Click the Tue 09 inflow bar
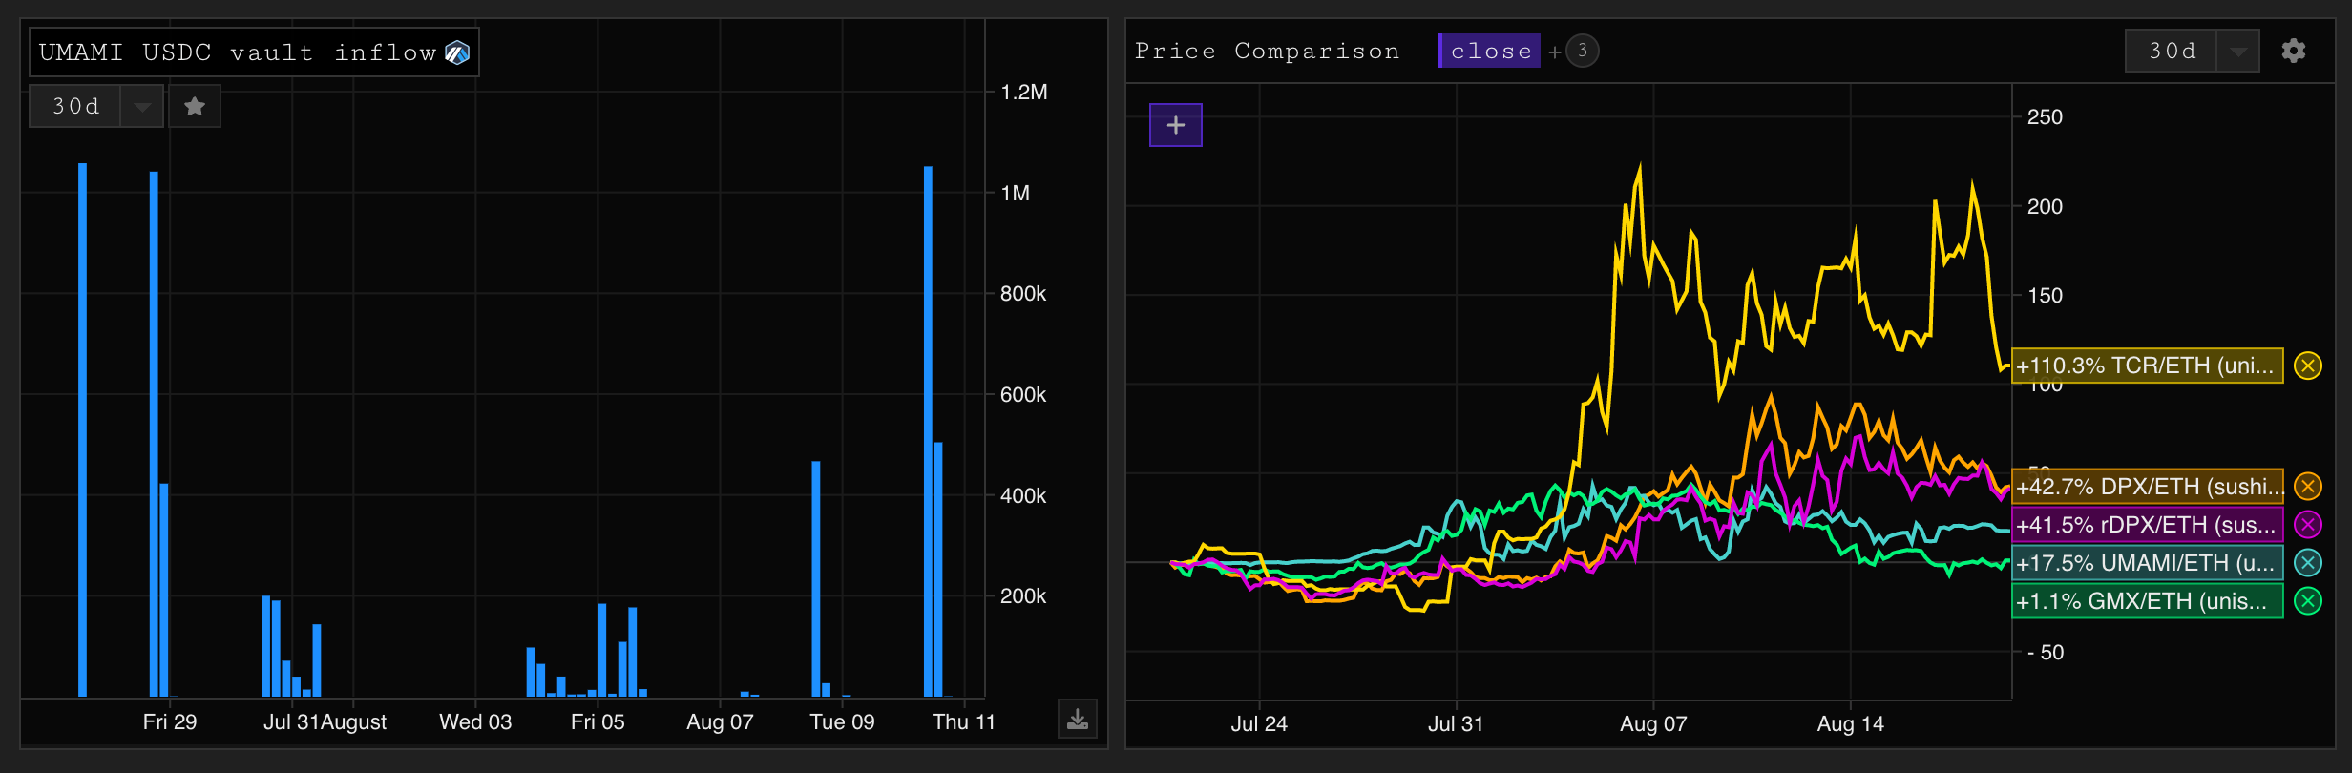The image size is (2352, 773). click(816, 578)
